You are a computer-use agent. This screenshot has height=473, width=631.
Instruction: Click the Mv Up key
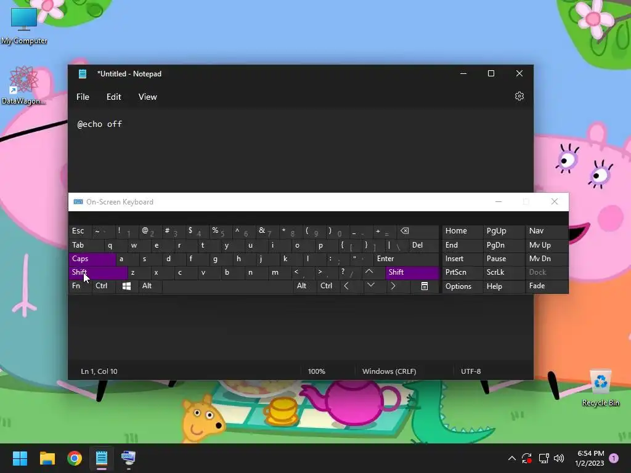[547, 245]
